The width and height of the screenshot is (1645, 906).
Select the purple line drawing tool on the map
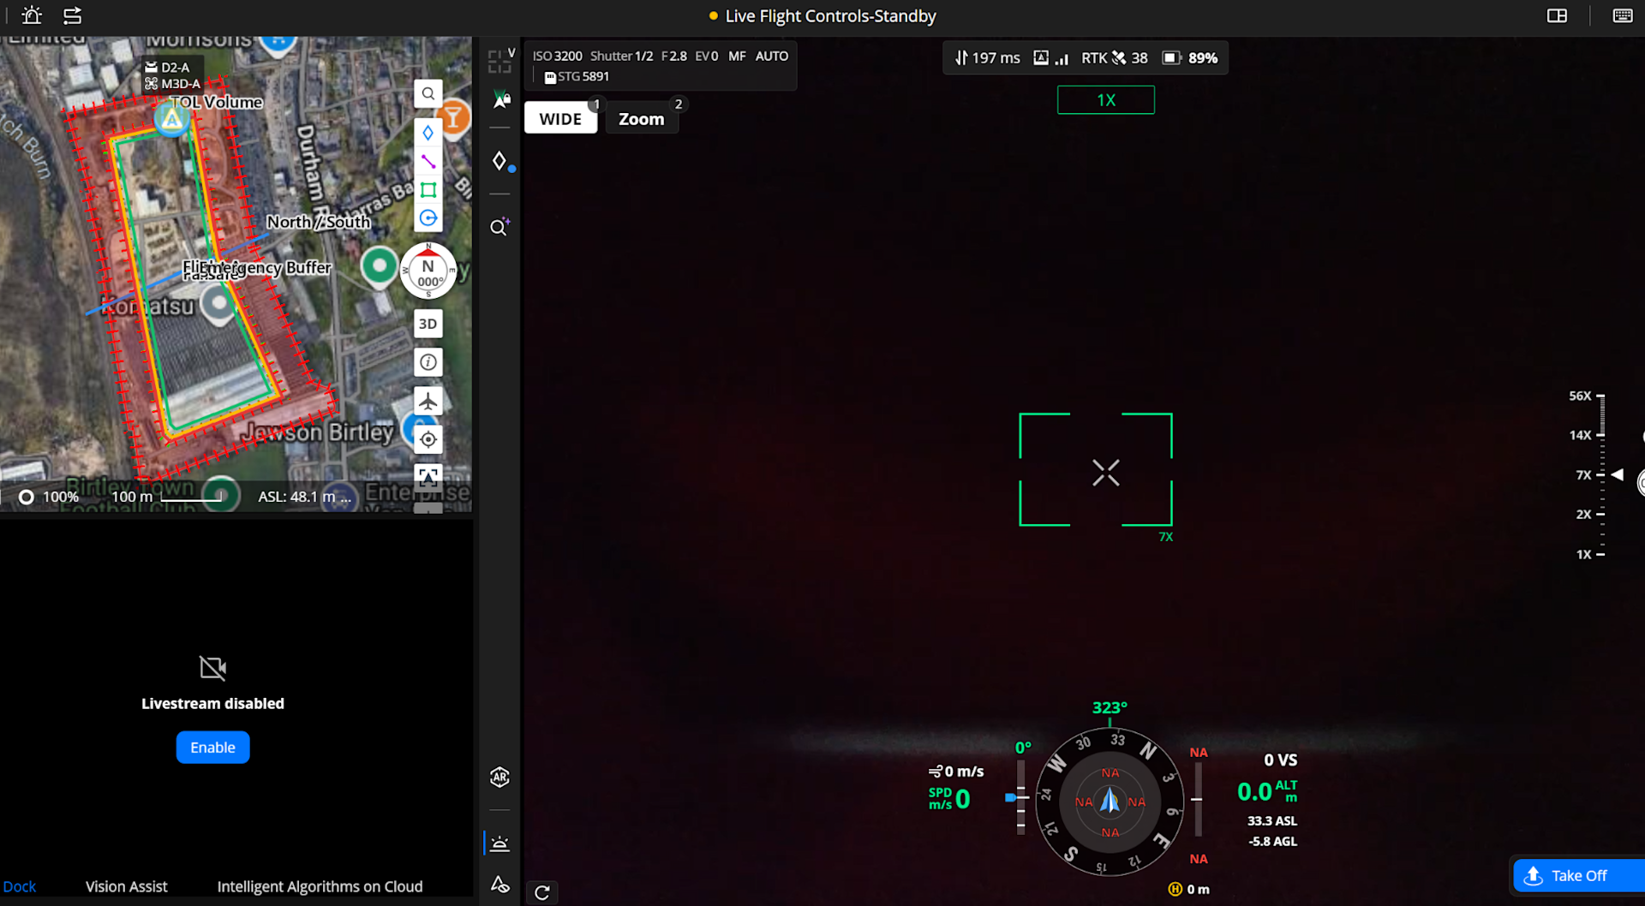click(x=428, y=161)
